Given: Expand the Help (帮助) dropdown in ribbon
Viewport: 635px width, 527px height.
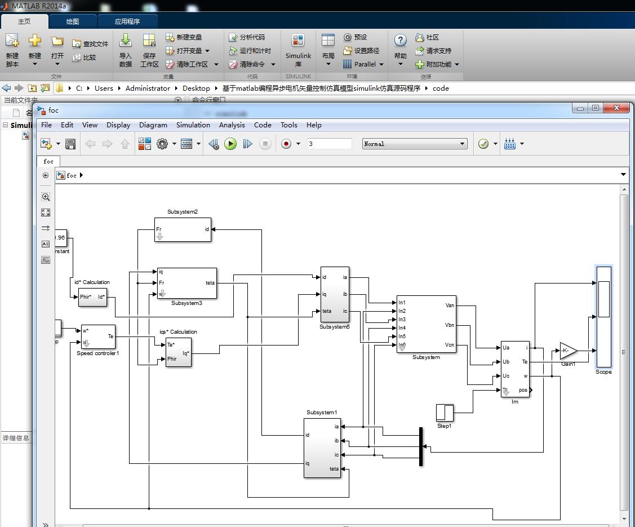Looking at the screenshot, I should [x=401, y=64].
